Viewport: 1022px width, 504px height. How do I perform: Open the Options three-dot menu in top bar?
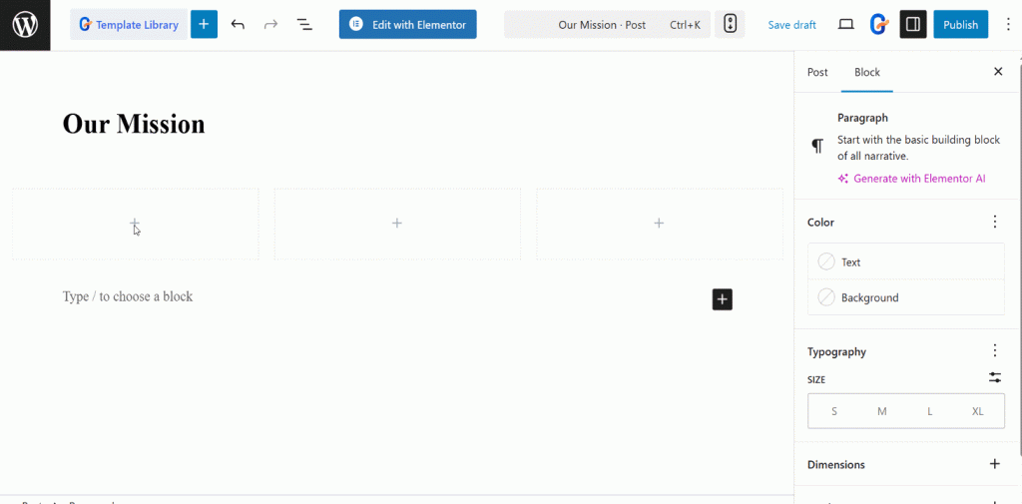point(1008,25)
